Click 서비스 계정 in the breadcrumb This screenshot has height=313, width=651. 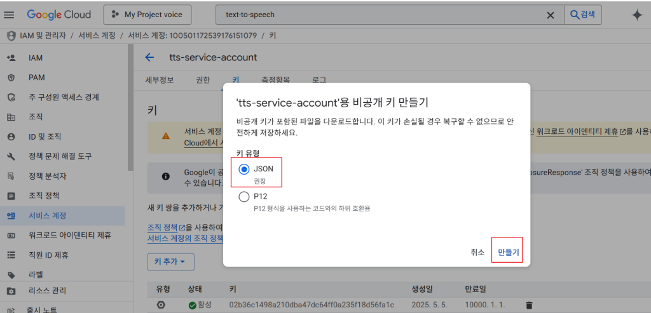pos(97,36)
